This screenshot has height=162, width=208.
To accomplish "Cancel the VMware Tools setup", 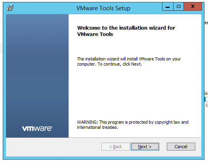I will [x=181, y=147].
